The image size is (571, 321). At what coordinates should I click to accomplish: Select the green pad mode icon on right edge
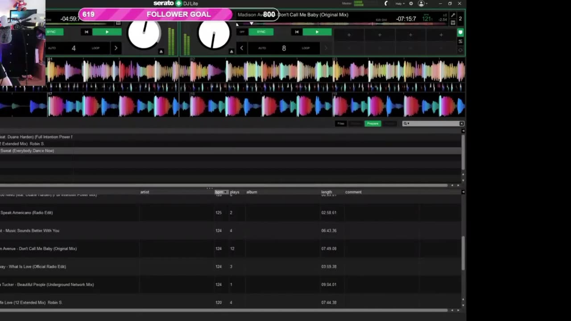tap(460, 33)
